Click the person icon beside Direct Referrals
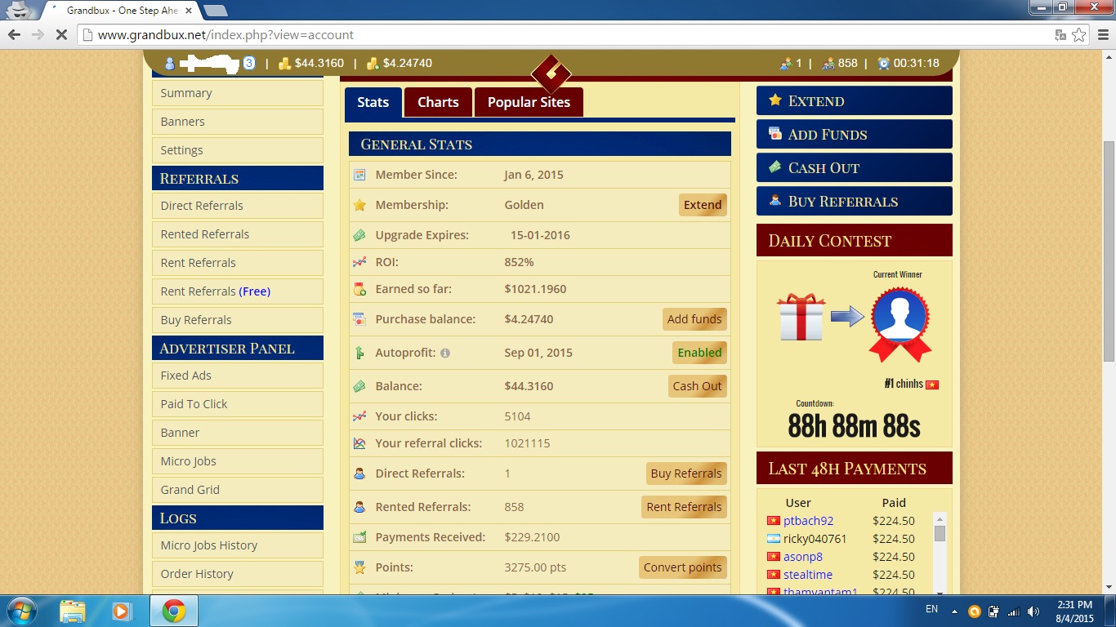Screen dimensions: 1116x627 click(x=359, y=474)
